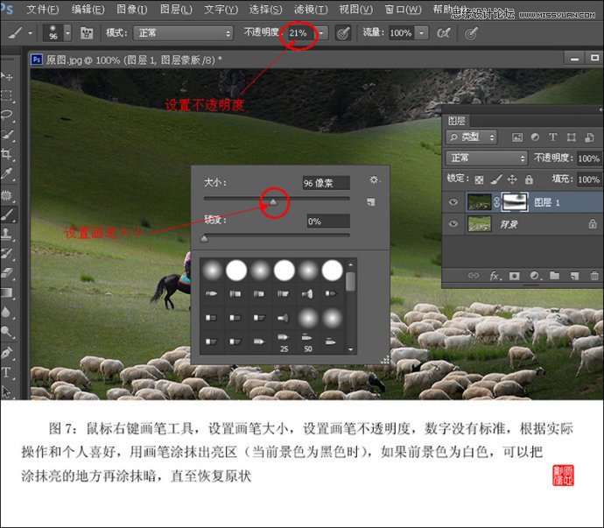Select the Dodge tool
The width and height of the screenshot is (604, 528).
click(x=7, y=332)
